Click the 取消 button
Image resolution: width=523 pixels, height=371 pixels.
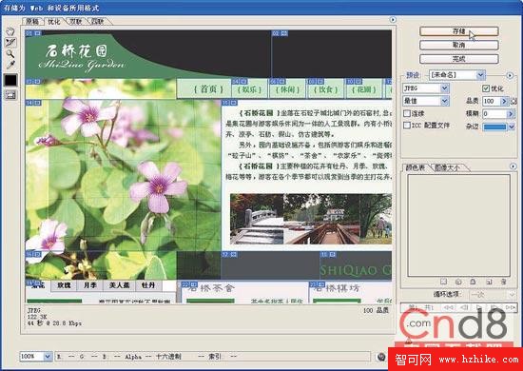click(459, 45)
